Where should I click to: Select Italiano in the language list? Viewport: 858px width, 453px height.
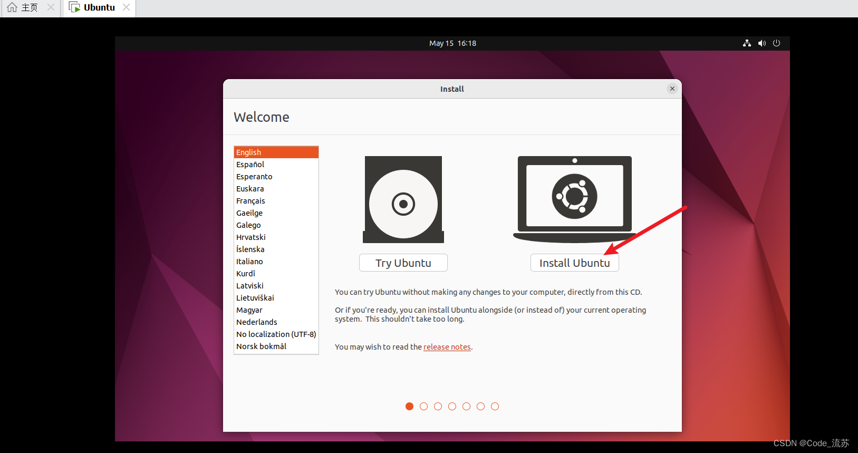click(x=276, y=262)
